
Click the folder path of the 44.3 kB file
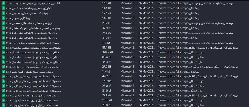coord(180,62)
